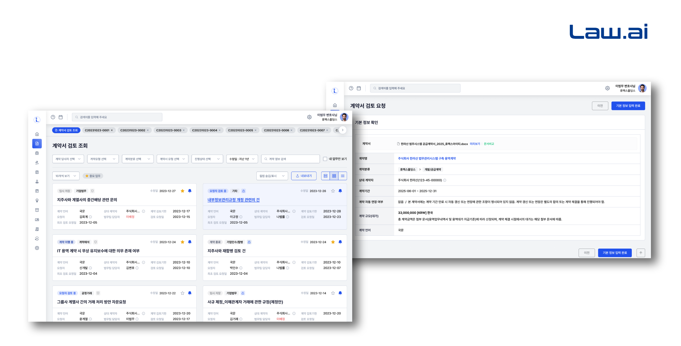Switch to C20231023-0003 tab
This screenshot has width=681, height=346.
tap(168, 130)
